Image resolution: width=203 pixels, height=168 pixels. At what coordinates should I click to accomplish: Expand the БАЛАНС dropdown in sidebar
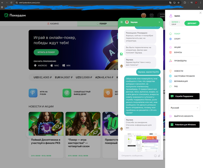(176, 22)
